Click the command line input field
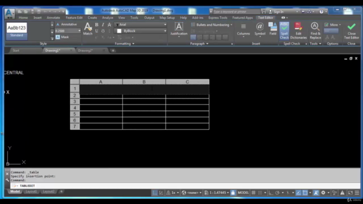 coord(185,186)
